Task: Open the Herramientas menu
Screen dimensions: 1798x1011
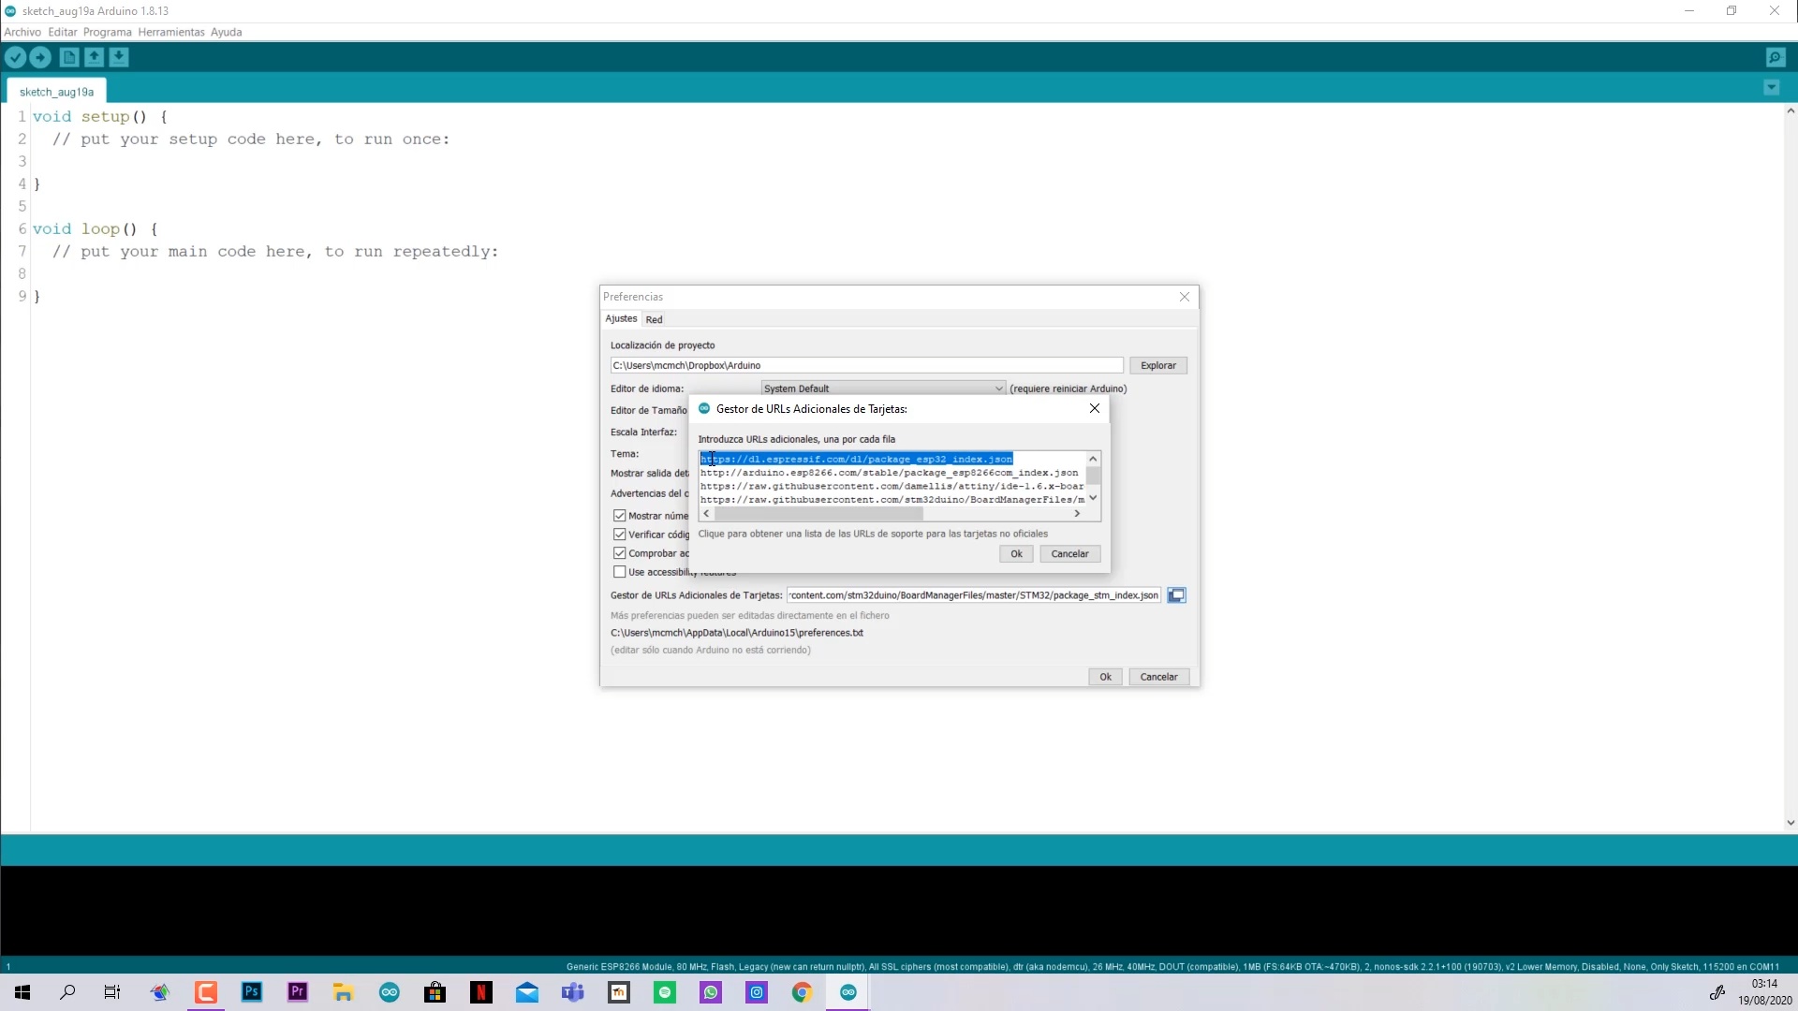Action: pyautogui.click(x=170, y=32)
